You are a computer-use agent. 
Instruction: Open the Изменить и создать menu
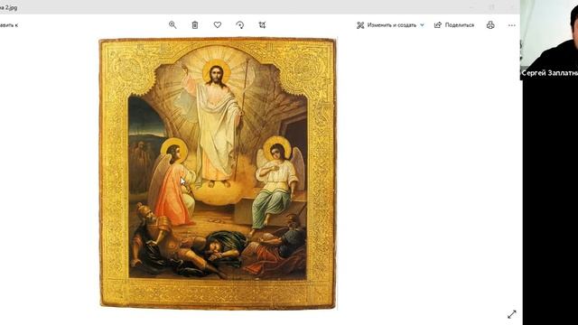(x=390, y=25)
